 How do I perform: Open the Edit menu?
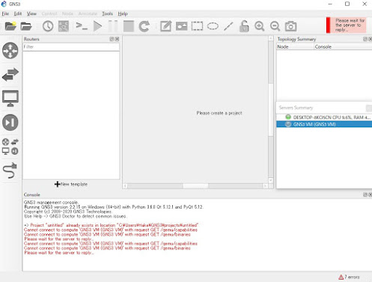[18, 13]
